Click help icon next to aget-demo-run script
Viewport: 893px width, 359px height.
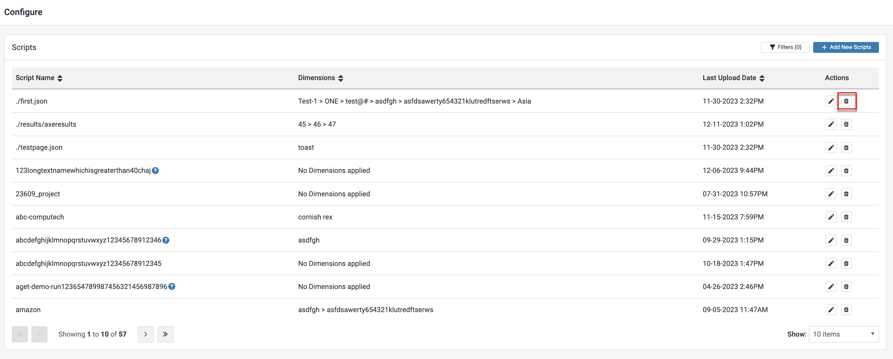(x=172, y=287)
